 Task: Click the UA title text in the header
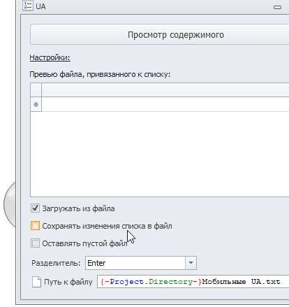(x=40, y=6)
